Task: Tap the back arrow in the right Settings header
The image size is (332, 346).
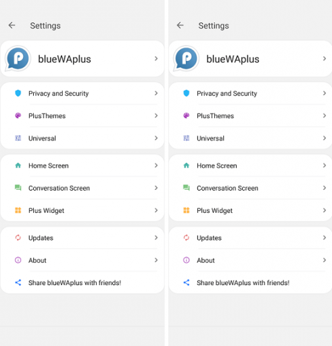Action: click(x=181, y=25)
